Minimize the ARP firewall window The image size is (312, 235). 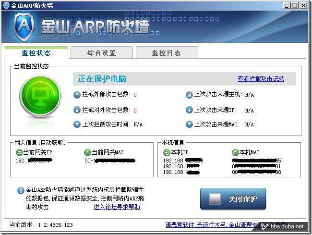[x=287, y=6]
